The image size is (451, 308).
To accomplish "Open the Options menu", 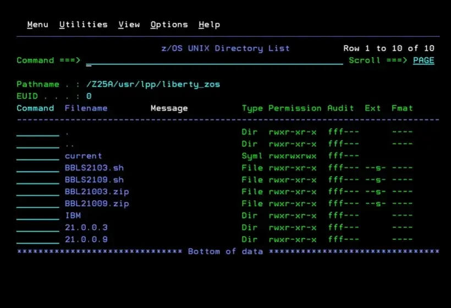I will coord(169,25).
